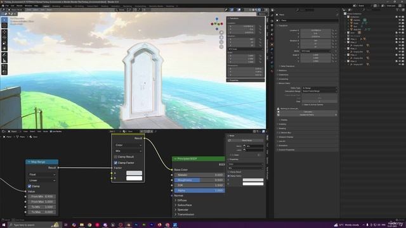
Task: Click color swatch A in Mix node
Action: [x=134, y=173]
